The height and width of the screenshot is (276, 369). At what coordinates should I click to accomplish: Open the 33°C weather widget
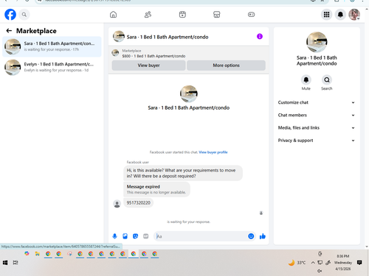[297, 263]
